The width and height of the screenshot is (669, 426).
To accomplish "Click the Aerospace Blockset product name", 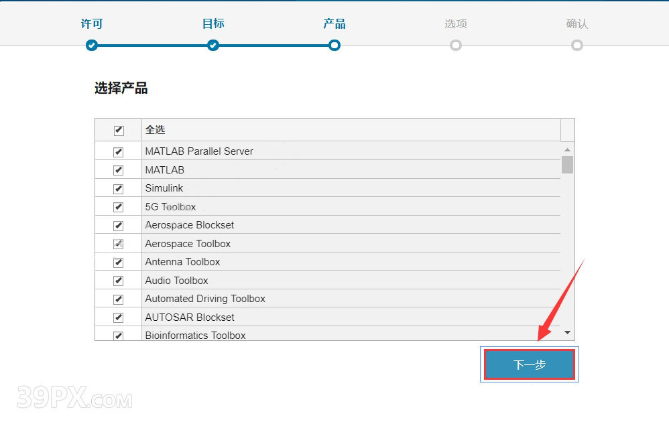I will click(x=190, y=225).
